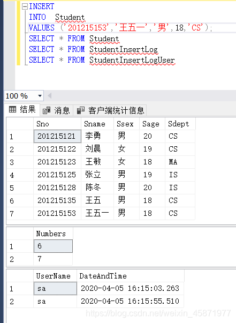The image size is (236, 323).
Task: Select the Sdept column header
Action: (180, 124)
